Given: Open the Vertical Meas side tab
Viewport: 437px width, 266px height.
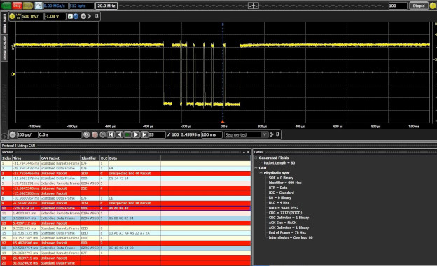Looking at the screenshot, I should tap(4, 48).
